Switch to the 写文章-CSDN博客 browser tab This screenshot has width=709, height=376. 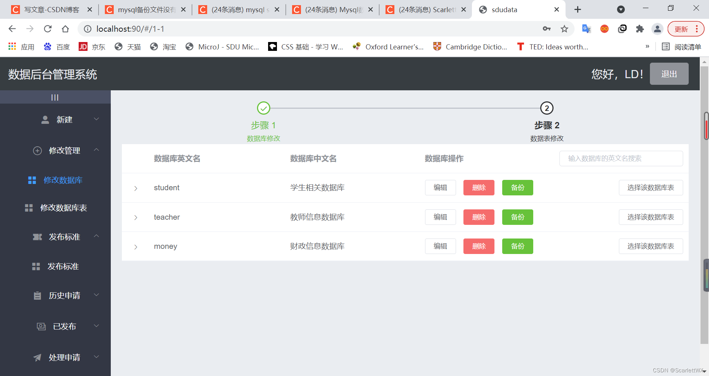[48, 9]
